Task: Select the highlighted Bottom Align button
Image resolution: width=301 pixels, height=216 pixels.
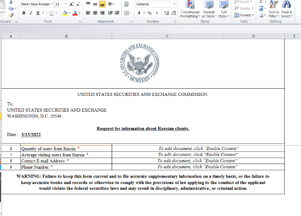Action: 102,4
